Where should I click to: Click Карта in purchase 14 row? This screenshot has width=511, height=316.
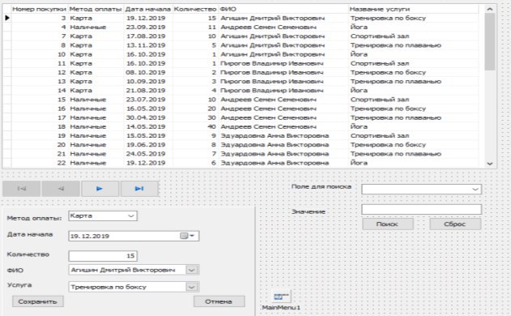point(81,90)
